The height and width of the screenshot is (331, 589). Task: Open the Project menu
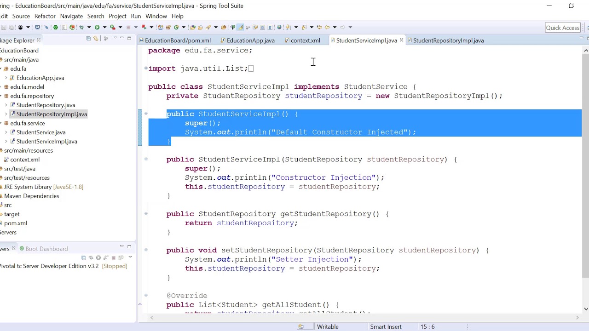point(117,16)
